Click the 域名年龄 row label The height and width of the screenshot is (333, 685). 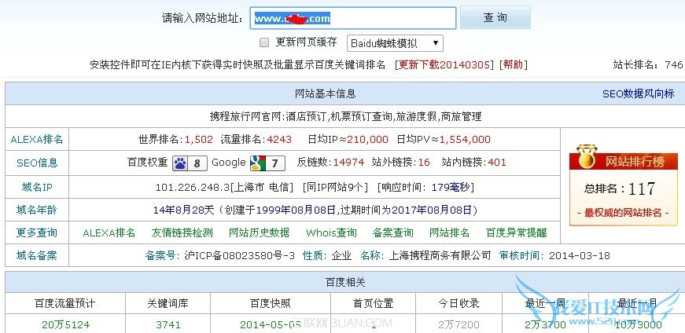(x=37, y=210)
